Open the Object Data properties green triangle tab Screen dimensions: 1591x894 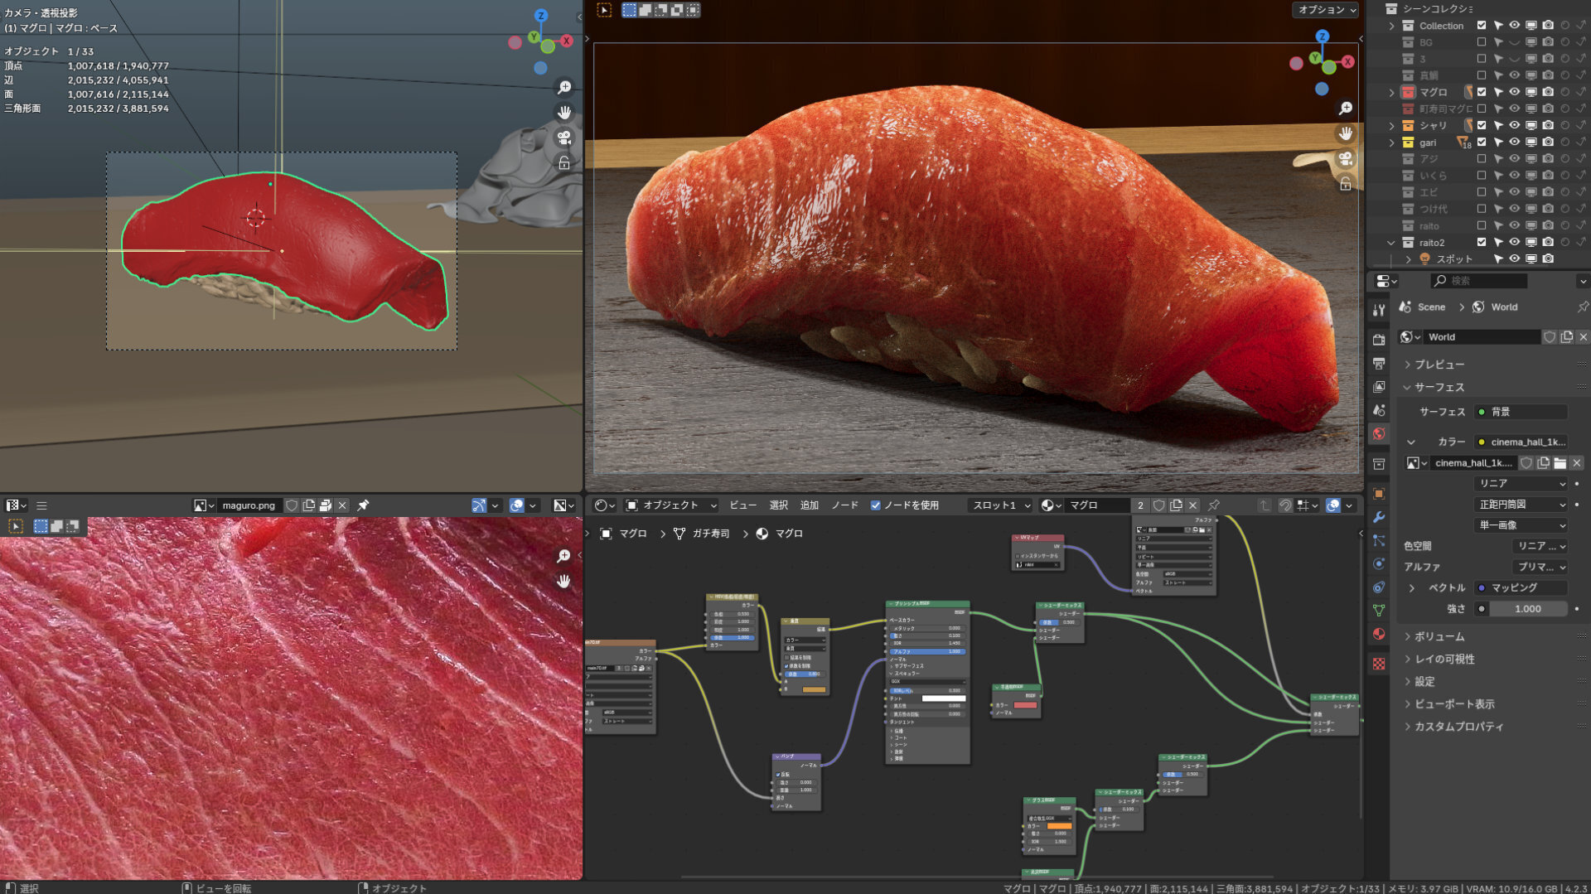click(1379, 611)
